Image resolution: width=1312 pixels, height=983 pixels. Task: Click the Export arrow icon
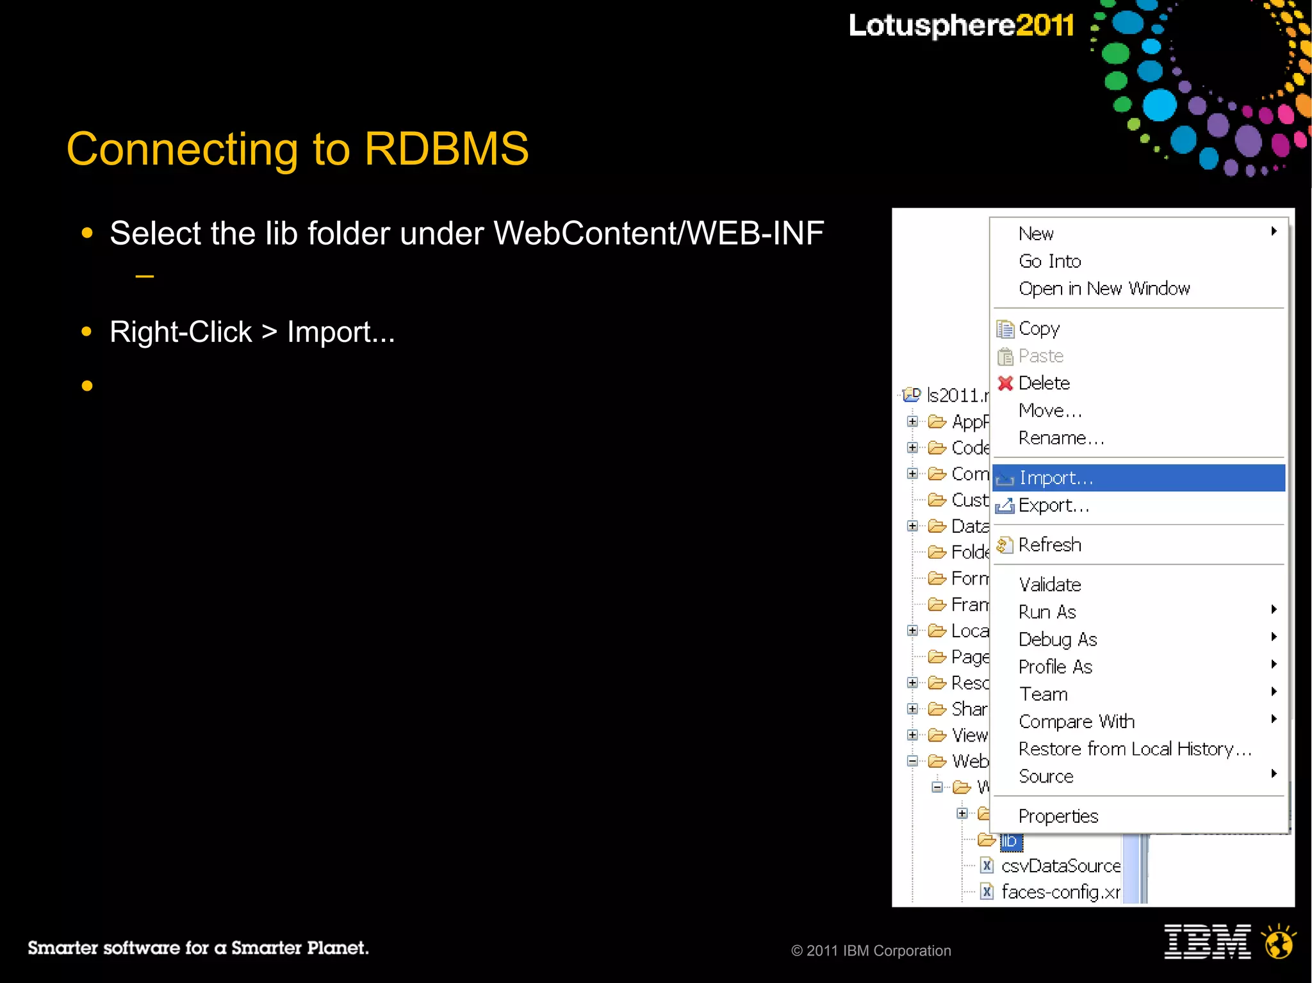(x=1005, y=506)
